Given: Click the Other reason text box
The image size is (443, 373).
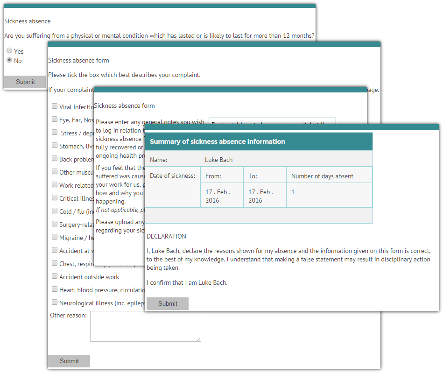Looking at the screenshot, I should pyautogui.click(x=145, y=325).
